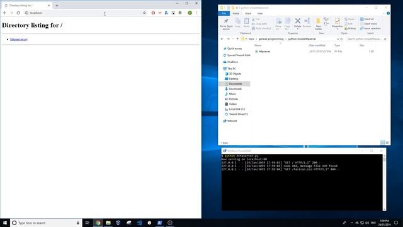Select the httpserver file in Explorer
The width and height of the screenshot is (403, 227).
tap(264, 52)
